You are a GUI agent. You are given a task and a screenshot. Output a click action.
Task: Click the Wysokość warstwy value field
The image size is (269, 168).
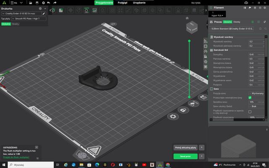pos(256,42)
